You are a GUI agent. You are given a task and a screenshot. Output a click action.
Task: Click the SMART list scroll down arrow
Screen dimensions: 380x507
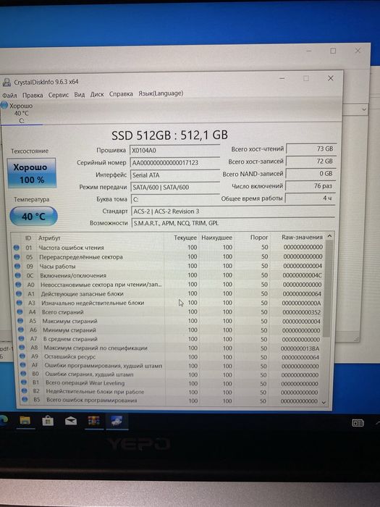[324, 403]
